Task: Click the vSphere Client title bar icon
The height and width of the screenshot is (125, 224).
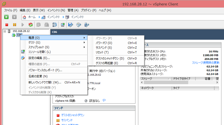Action: (x=4, y=4)
